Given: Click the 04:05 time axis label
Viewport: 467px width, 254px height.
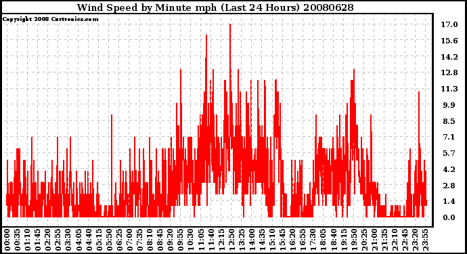Looking at the screenshot, I should tap(79, 240).
